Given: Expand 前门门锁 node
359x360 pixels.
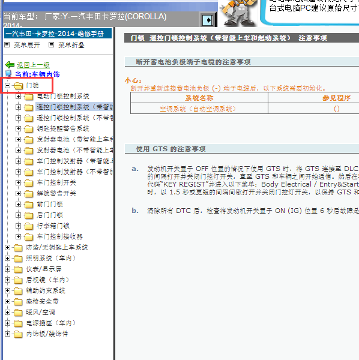Looking at the screenshot, I should pos(18,205).
